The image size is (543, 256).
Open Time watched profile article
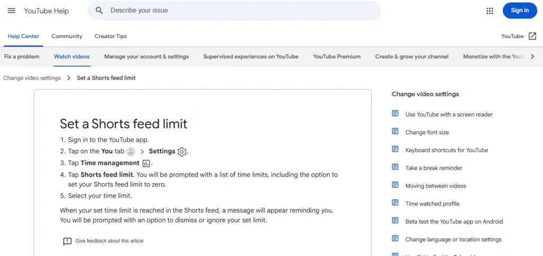(433, 204)
